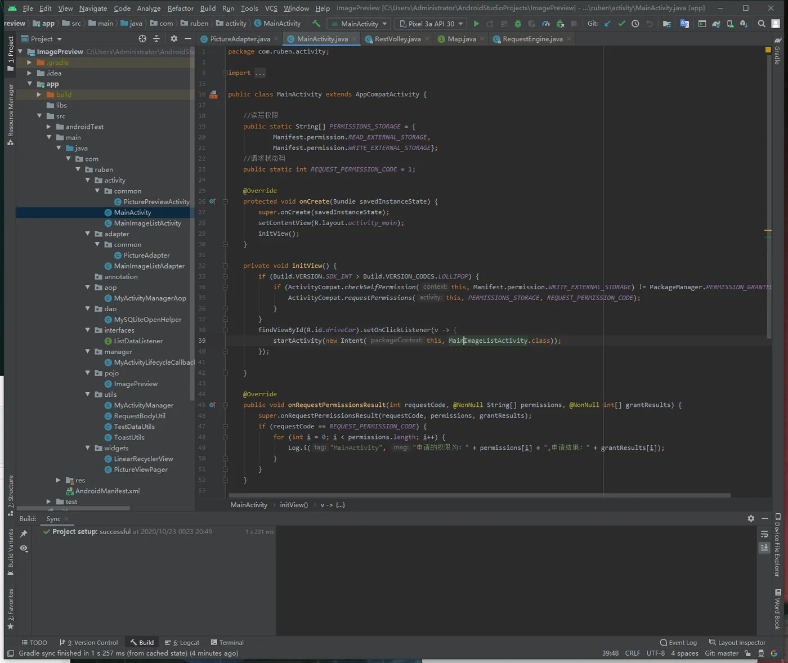Click the CRLF line separator in status bar

click(633, 653)
